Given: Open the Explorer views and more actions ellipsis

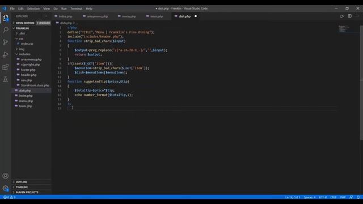Looking at the screenshot, I should tap(45, 16).
